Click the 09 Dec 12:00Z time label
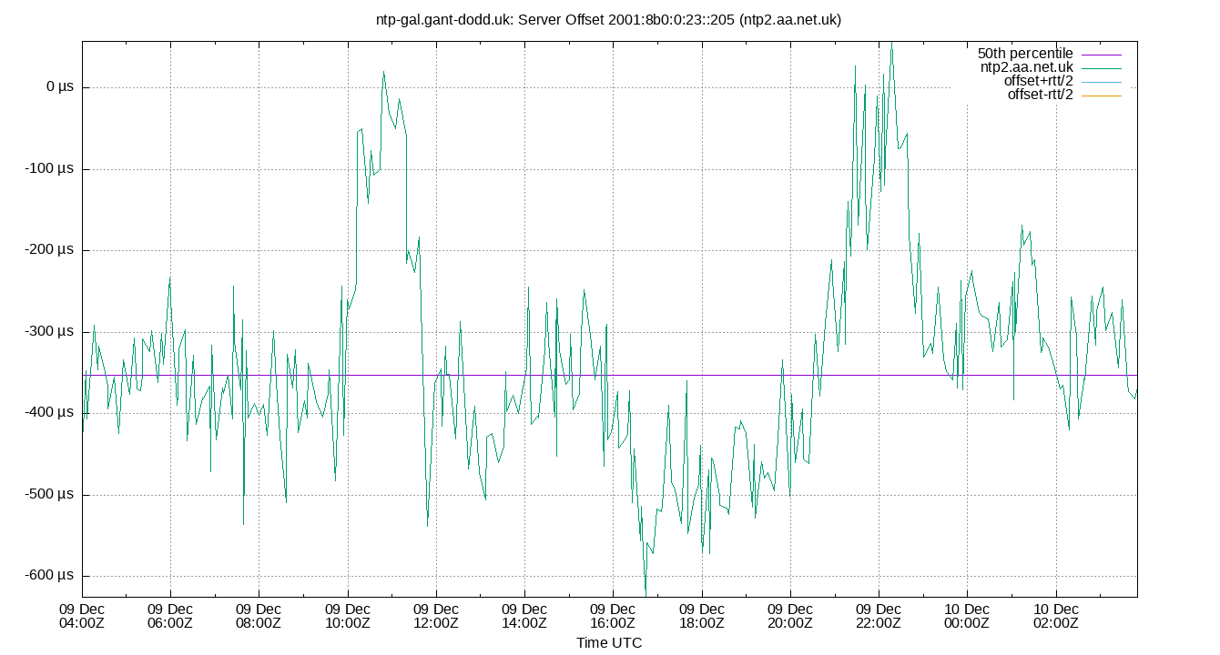This screenshot has width=1220, height=655. pos(437,614)
